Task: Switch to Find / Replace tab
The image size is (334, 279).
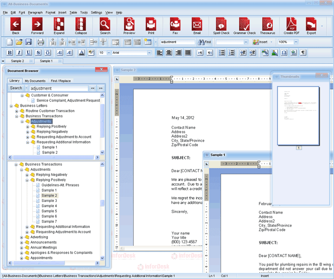Action: pyautogui.click(x=61, y=81)
